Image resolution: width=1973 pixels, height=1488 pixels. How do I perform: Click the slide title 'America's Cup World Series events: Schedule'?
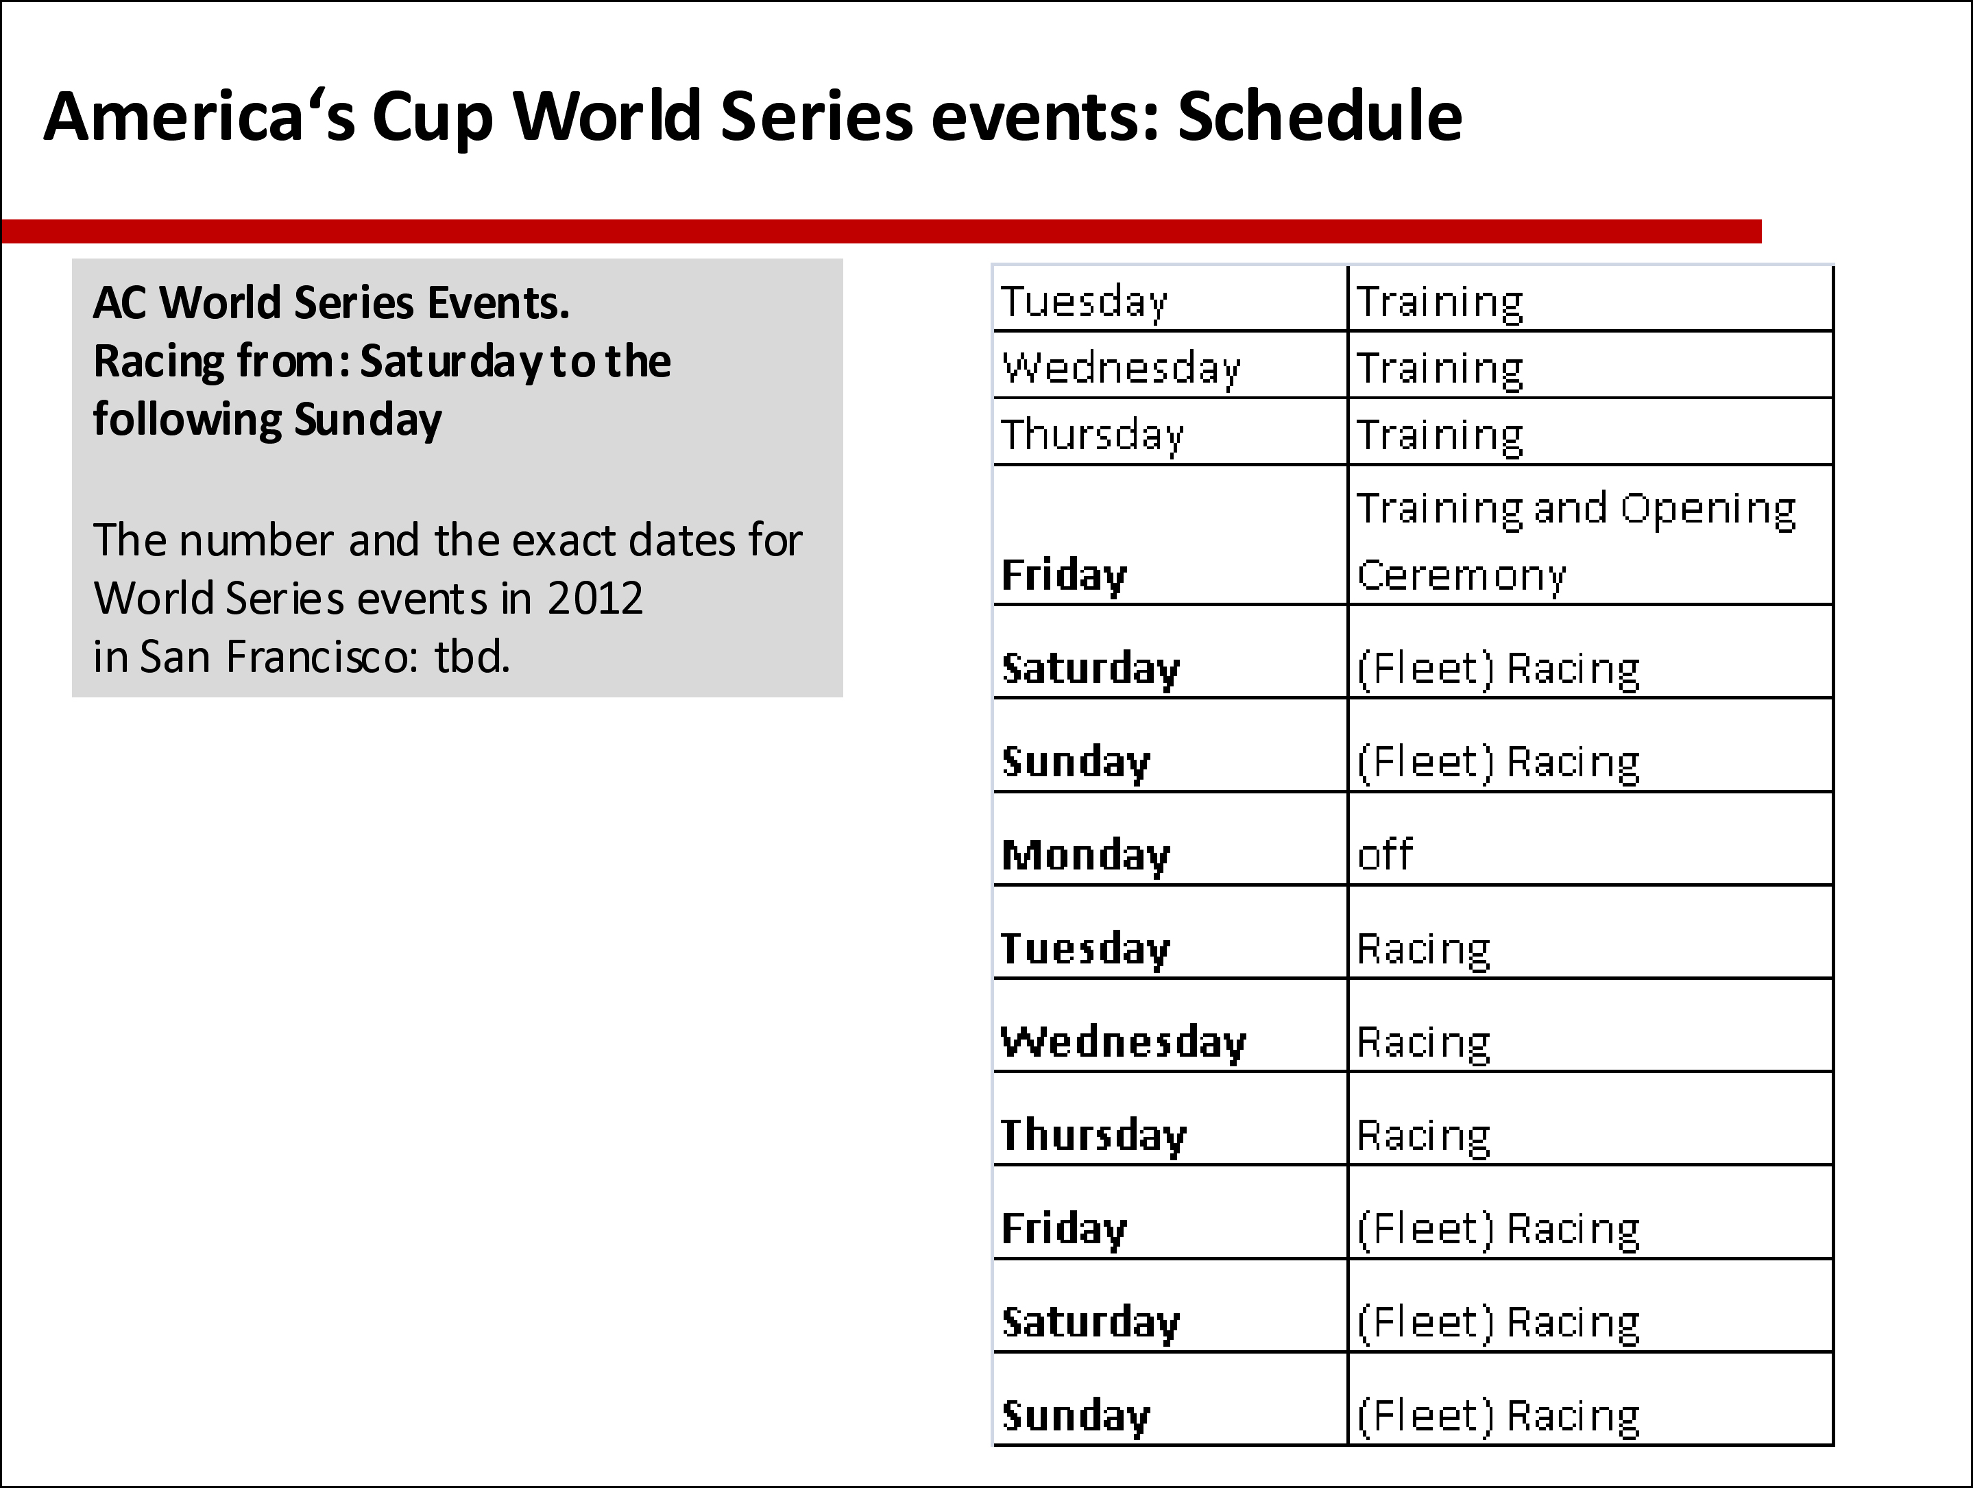click(753, 117)
